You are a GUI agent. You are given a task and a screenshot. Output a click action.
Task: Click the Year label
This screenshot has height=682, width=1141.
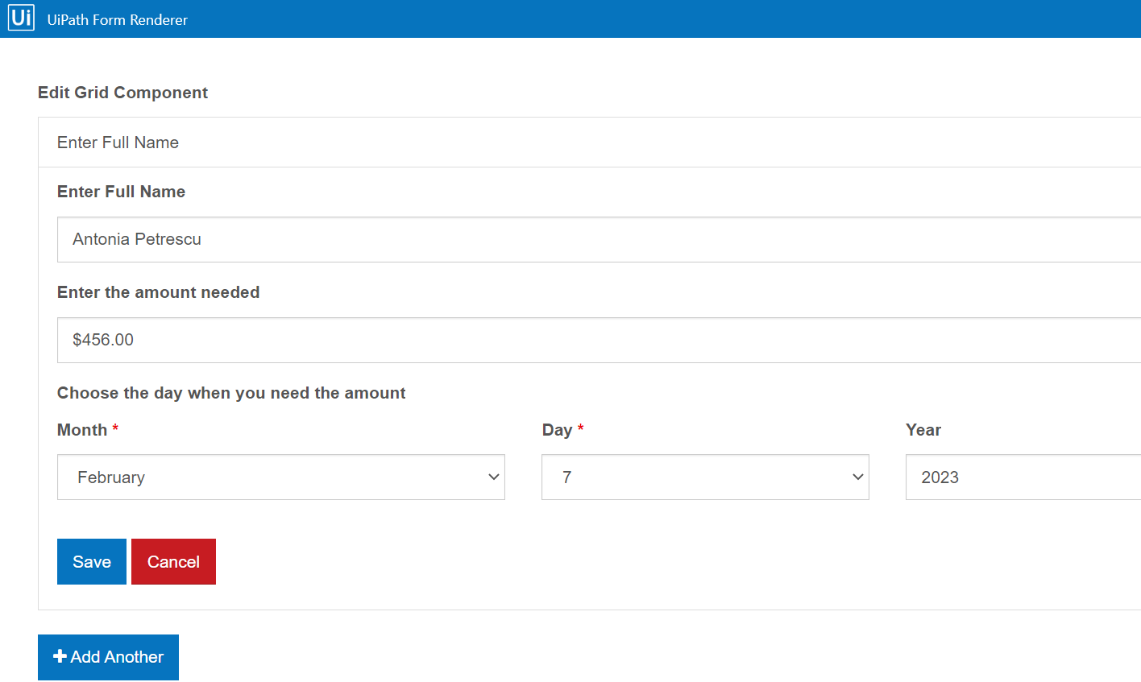(923, 430)
